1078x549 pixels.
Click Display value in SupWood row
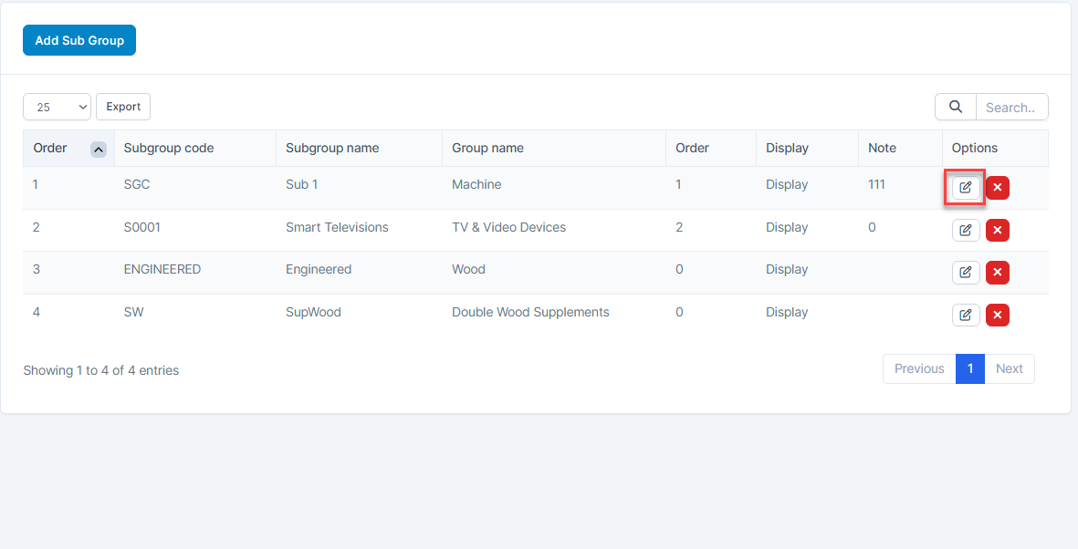[x=787, y=312]
